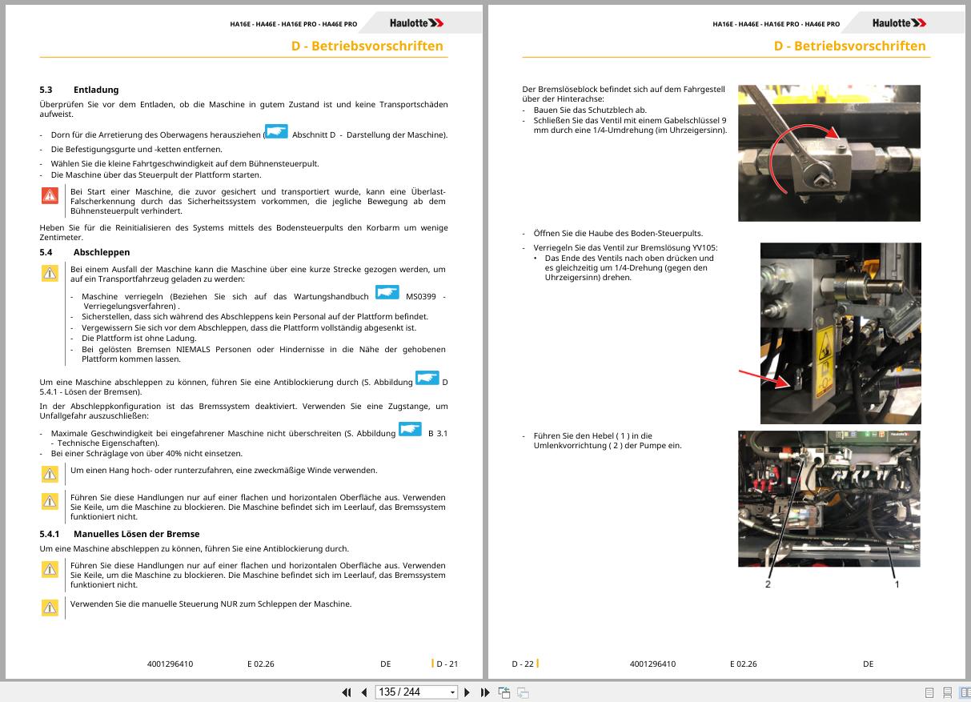Click the YV105 valve photo with red arrow
Image resolution: width=971 pixels, height=702 pixels.
[x=840, y=333]
